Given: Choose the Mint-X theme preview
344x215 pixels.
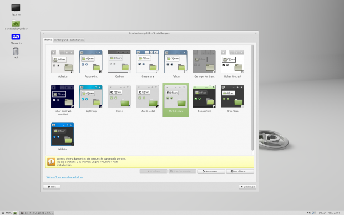Looking at the screenshot, I should pyautogui.click(x=119, y=96).
